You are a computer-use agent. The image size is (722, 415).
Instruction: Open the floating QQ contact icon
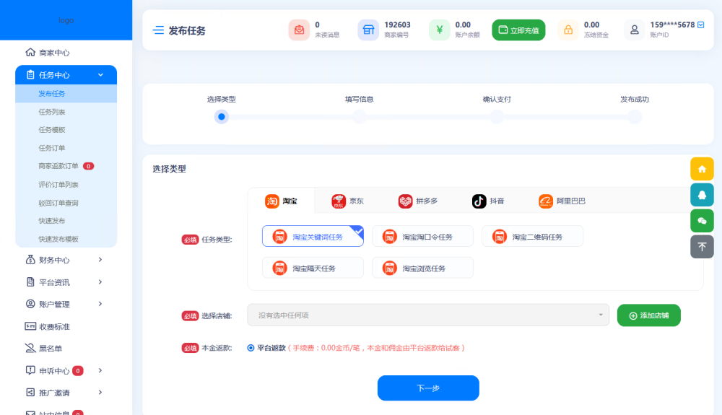coord(702,195)
